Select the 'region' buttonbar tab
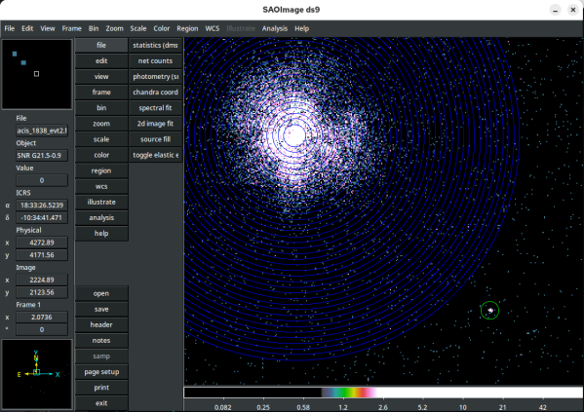 101,170
